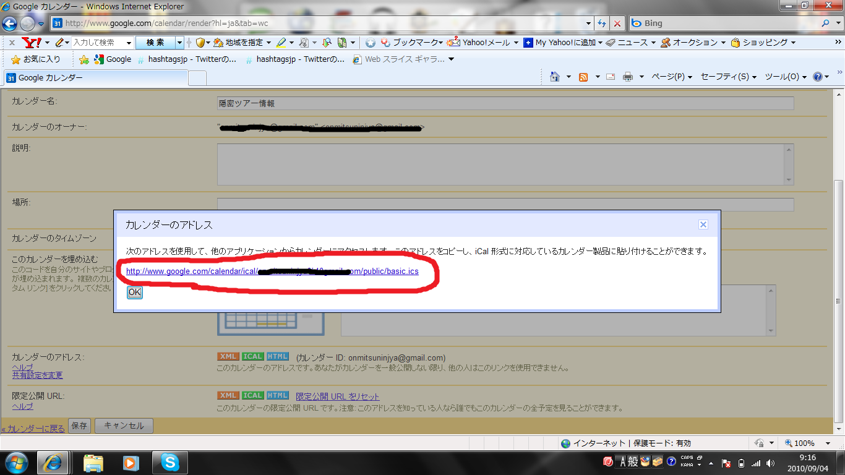
Task: Click the Print icon in command bar
Action: [628, 77]
